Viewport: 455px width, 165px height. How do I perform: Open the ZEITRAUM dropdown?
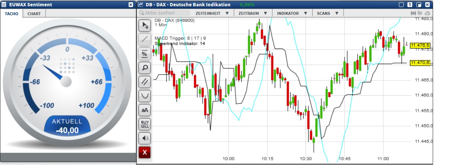click(253, 13)
